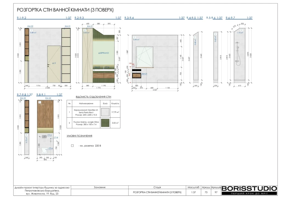Image resolution: width=281 pixels, height=199 pixels.
Task: Click the СТ-8 fixture label
Action: point(56,138)
